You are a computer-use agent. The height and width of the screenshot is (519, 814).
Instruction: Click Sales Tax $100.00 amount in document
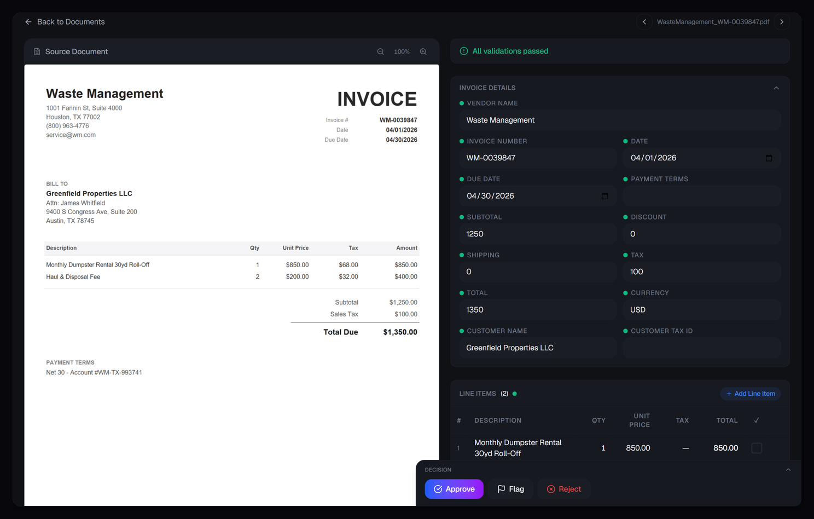405,314
